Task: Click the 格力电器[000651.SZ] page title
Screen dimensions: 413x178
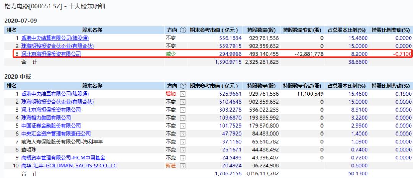Action: point(33,6)
